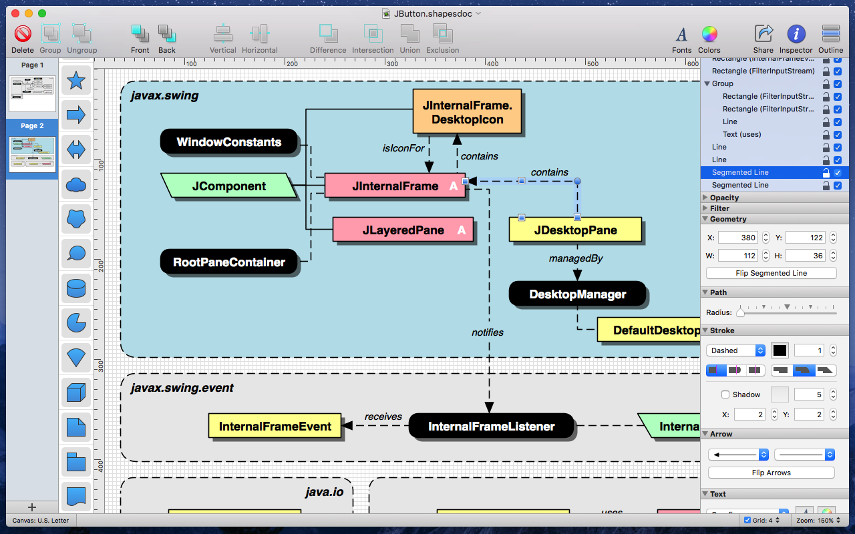Open the Share toolbar icon
855x534 pixels.
(763, 33)
